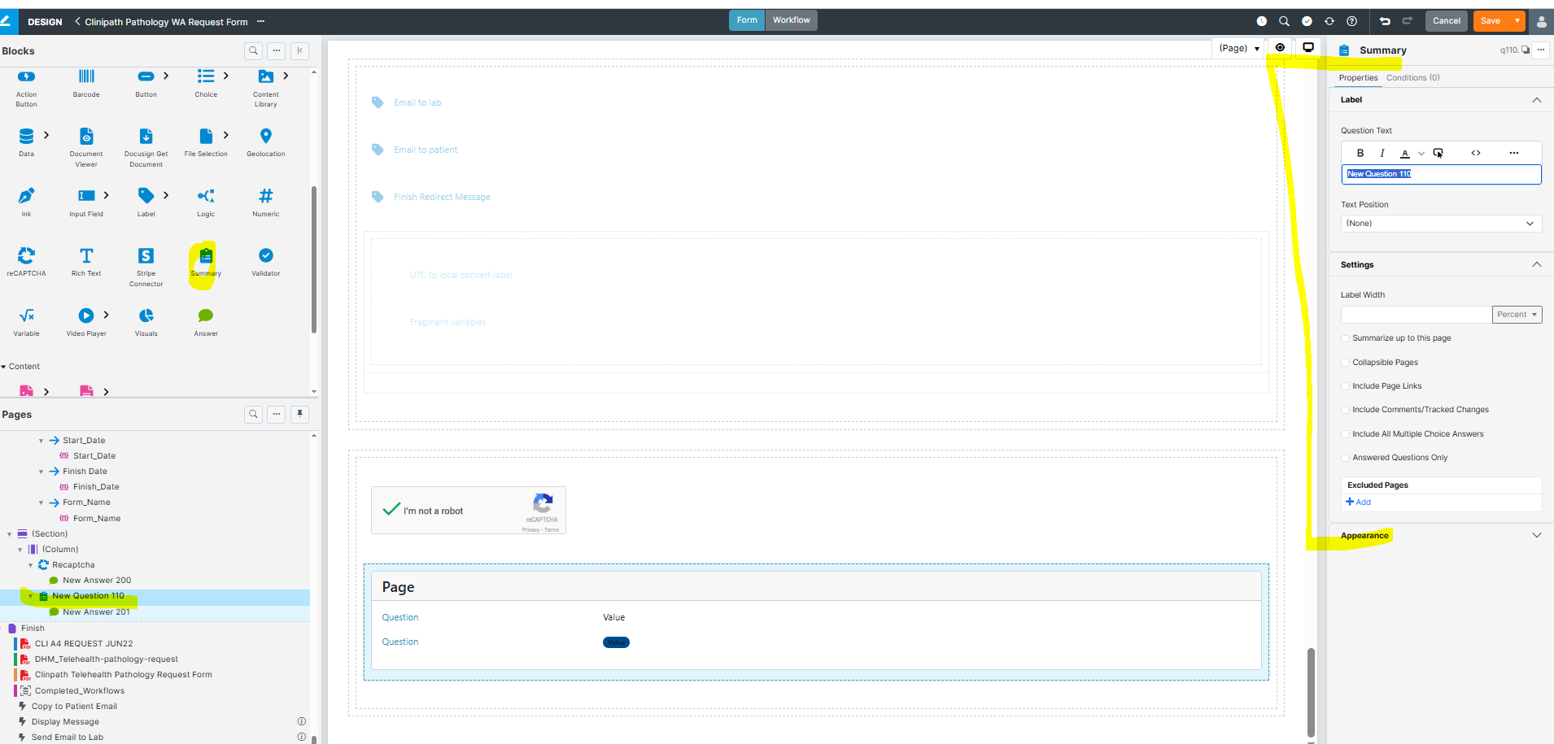Click the Bold formatting icon

click(x=1360, y=153)
